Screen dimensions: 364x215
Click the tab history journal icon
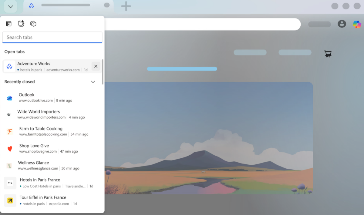(x=9, y=23)
